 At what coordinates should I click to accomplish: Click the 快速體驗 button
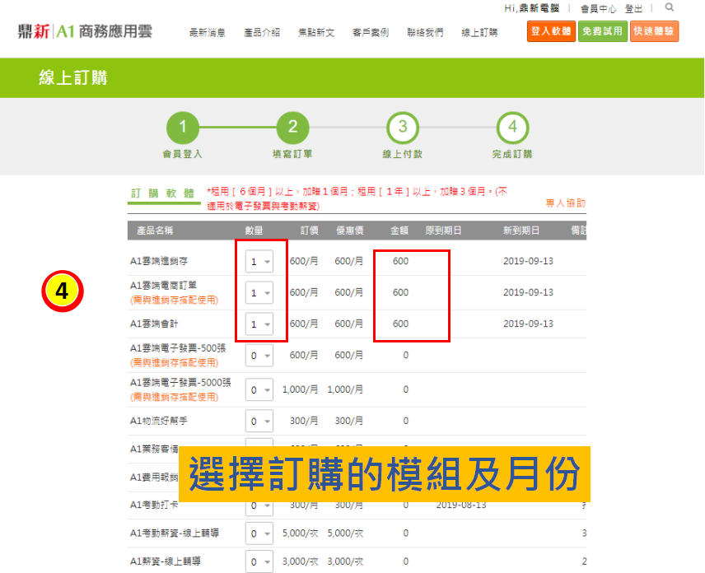pyautogui.click(x=654, y=31)
